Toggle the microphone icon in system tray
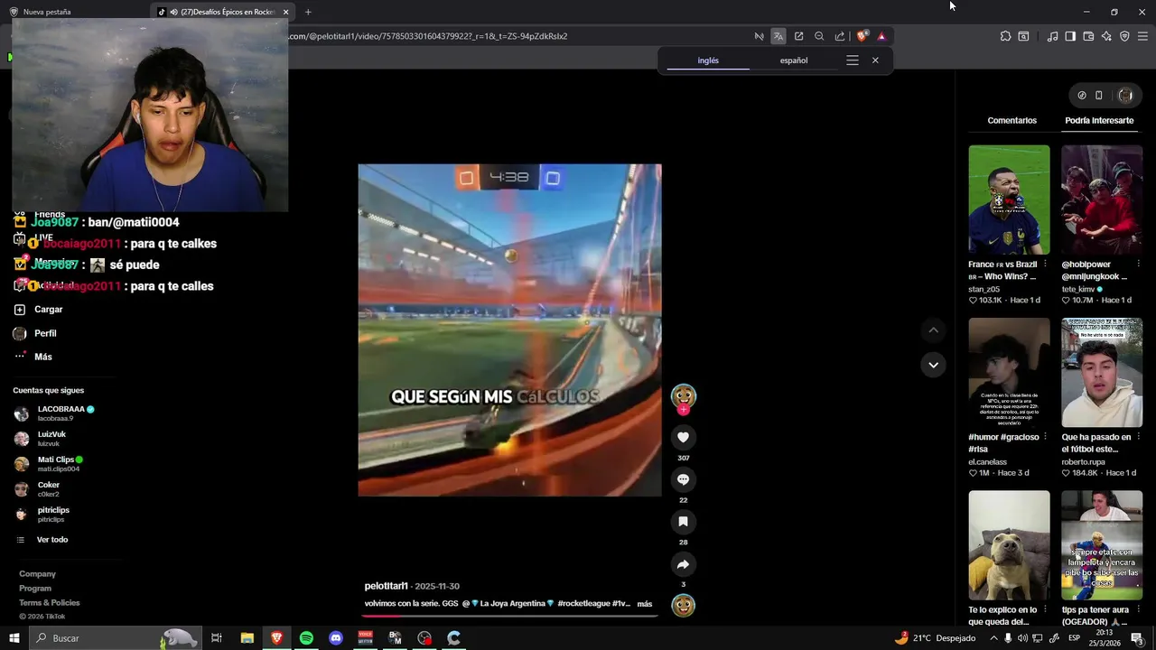The image size is (1156, 650). coord(1008,638)
